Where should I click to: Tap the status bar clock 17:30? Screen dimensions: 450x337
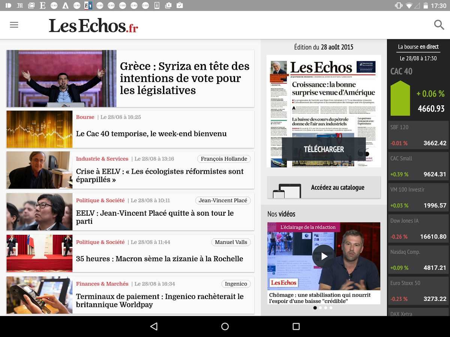pos(438,6)
